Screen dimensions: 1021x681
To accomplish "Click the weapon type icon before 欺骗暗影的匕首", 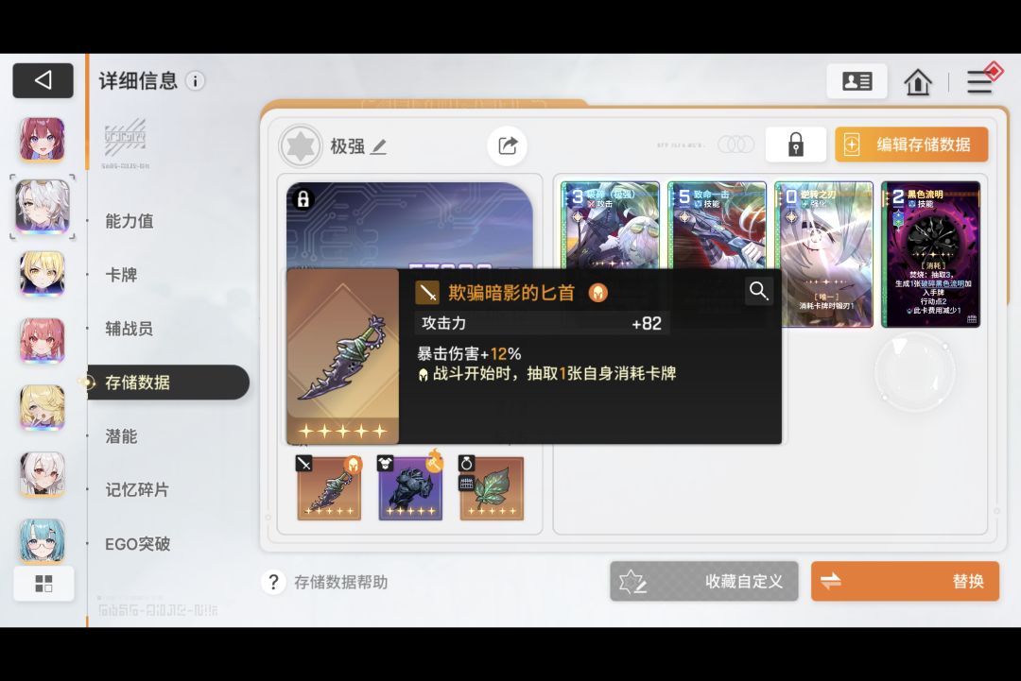I will click(x=427, y=293).
